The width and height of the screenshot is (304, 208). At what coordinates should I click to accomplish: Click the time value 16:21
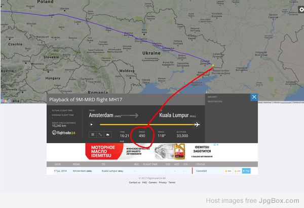click(125, 136)
